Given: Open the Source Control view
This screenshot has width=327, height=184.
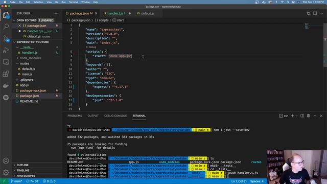Looking at the screenshot, I should 6,38.
